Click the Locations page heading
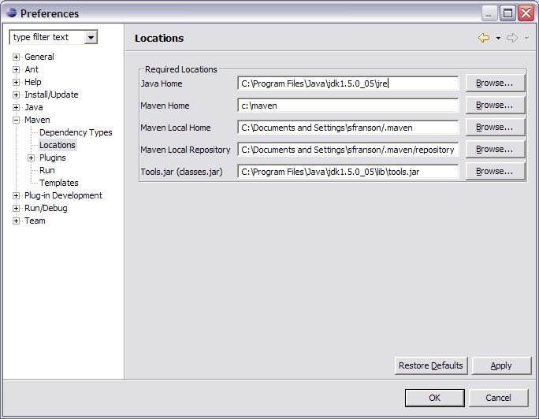The image size is (539, 419). tap(159, 38)
